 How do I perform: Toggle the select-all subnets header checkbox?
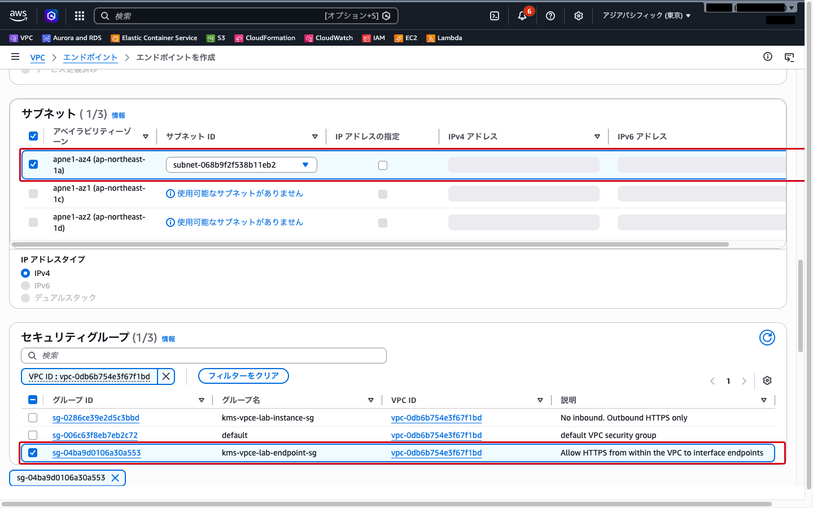(33, 136)
